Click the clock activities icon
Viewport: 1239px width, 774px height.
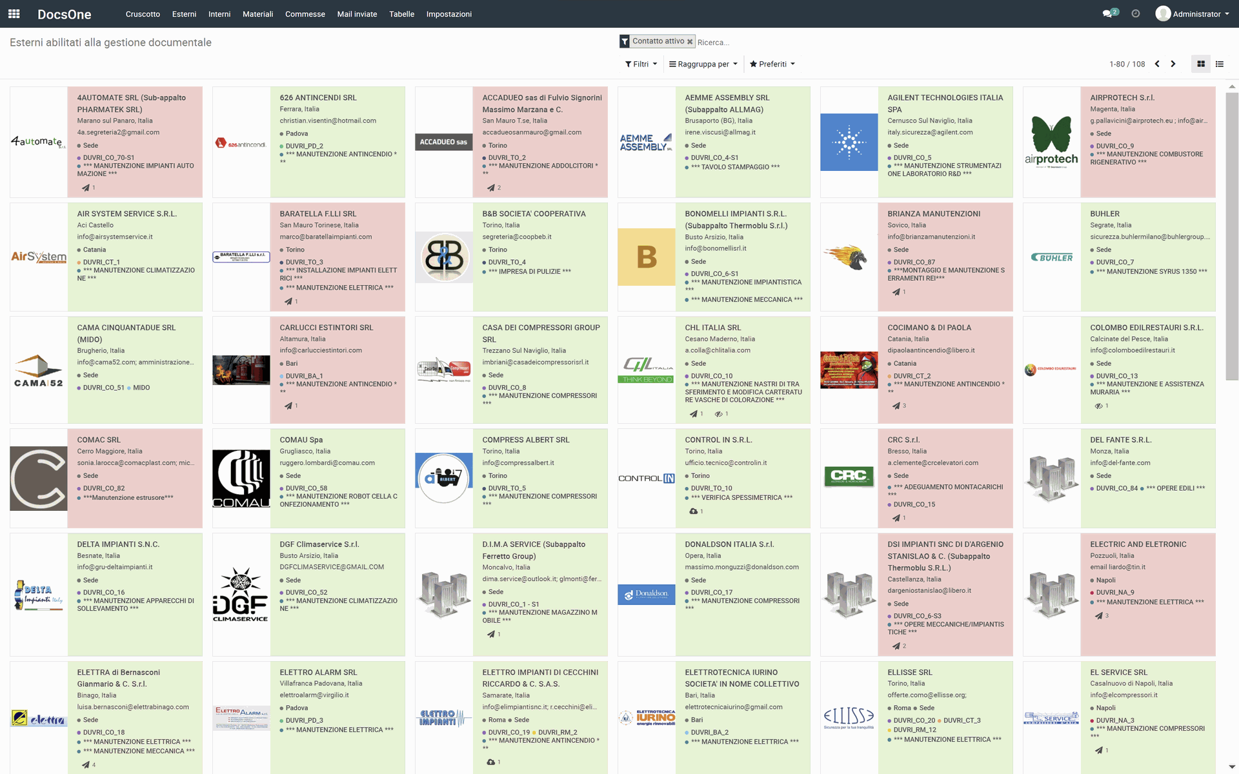tap(1136, 14)
